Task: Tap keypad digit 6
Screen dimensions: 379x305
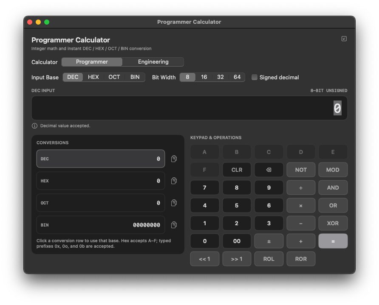Action: click(269, 205)
